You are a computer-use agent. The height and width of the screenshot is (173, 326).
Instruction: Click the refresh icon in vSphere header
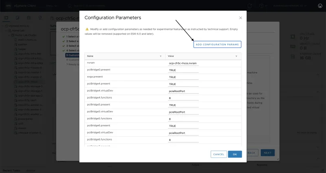click(x=250, y=6)
